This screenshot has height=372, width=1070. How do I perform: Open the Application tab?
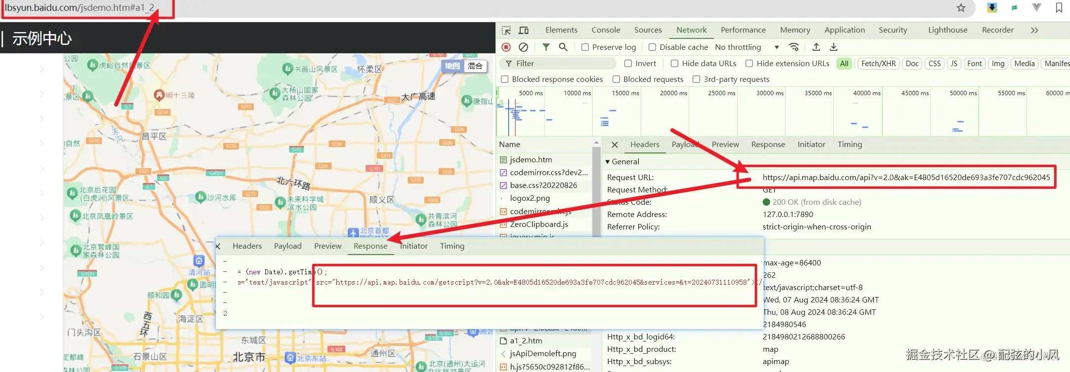[x=844, y=30]
